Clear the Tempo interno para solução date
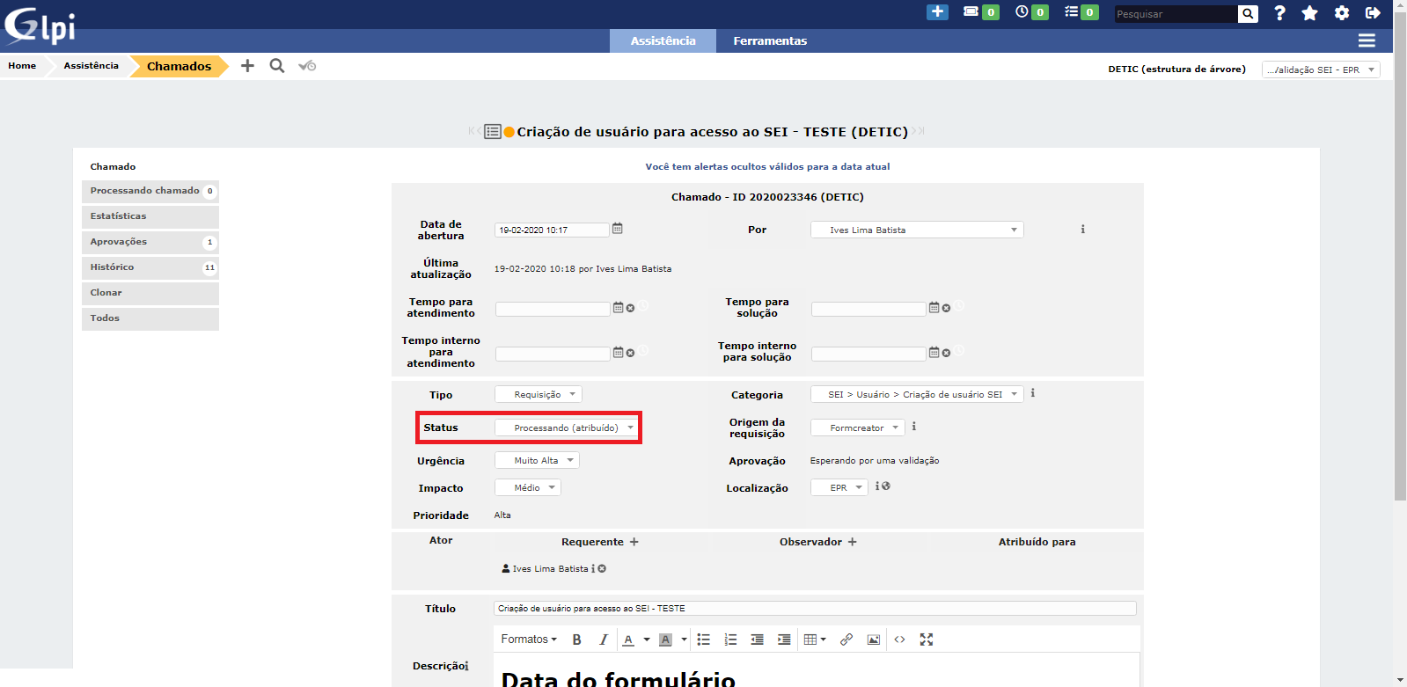This screenshot has height=687, width=1407. coord(946,353)
